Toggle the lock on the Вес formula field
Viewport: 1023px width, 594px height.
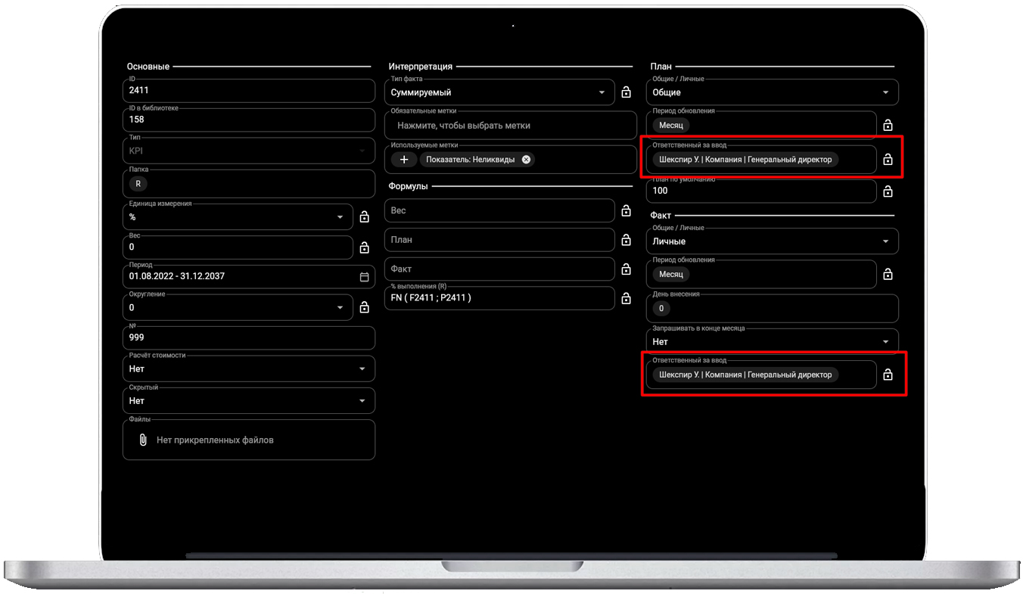tap(626, 211)
